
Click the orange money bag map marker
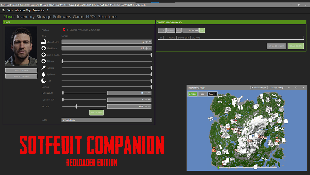click(214, 149)
